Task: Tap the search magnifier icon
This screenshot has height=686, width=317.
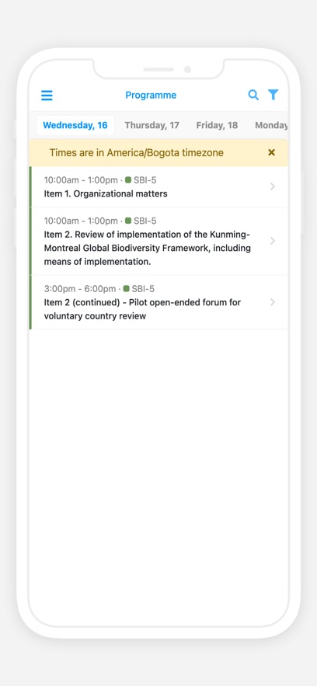Action: click(253, 95)
